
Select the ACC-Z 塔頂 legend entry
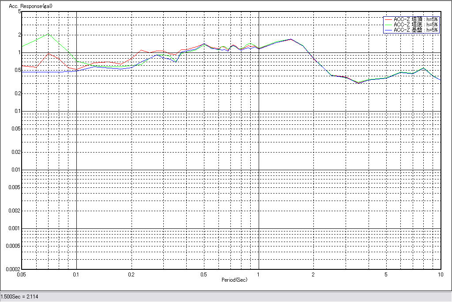click(415, 20)
